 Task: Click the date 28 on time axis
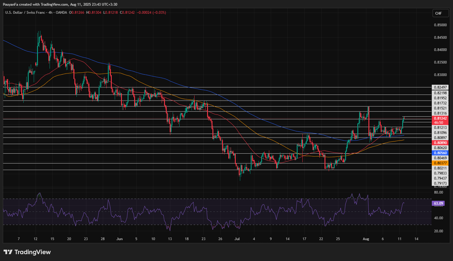click(x=103, y=239)
